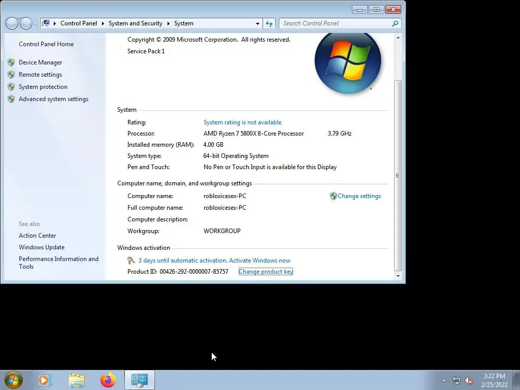
Task: Click the shield icon beside Device Manager
Action: [x=11, y=62]
